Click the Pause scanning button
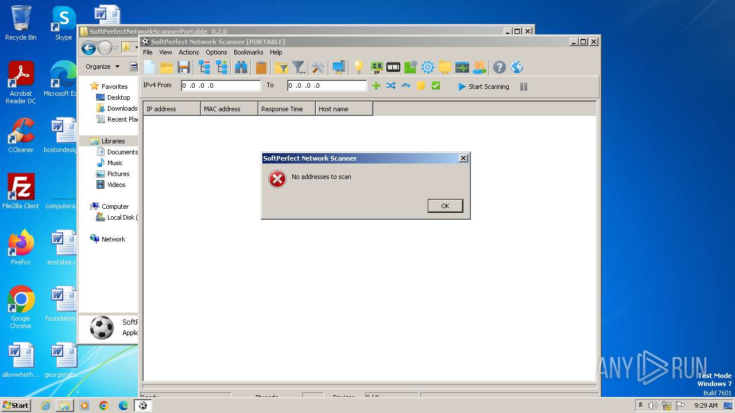 (x=524, y=87)
